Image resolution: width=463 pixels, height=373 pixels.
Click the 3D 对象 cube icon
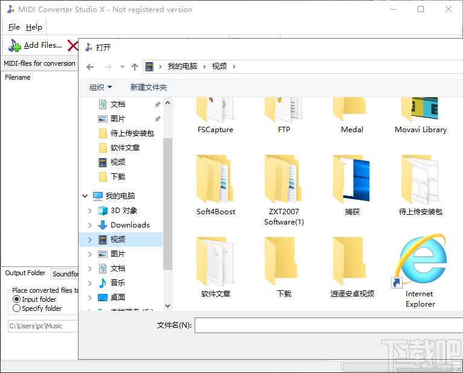coord(103,211)
